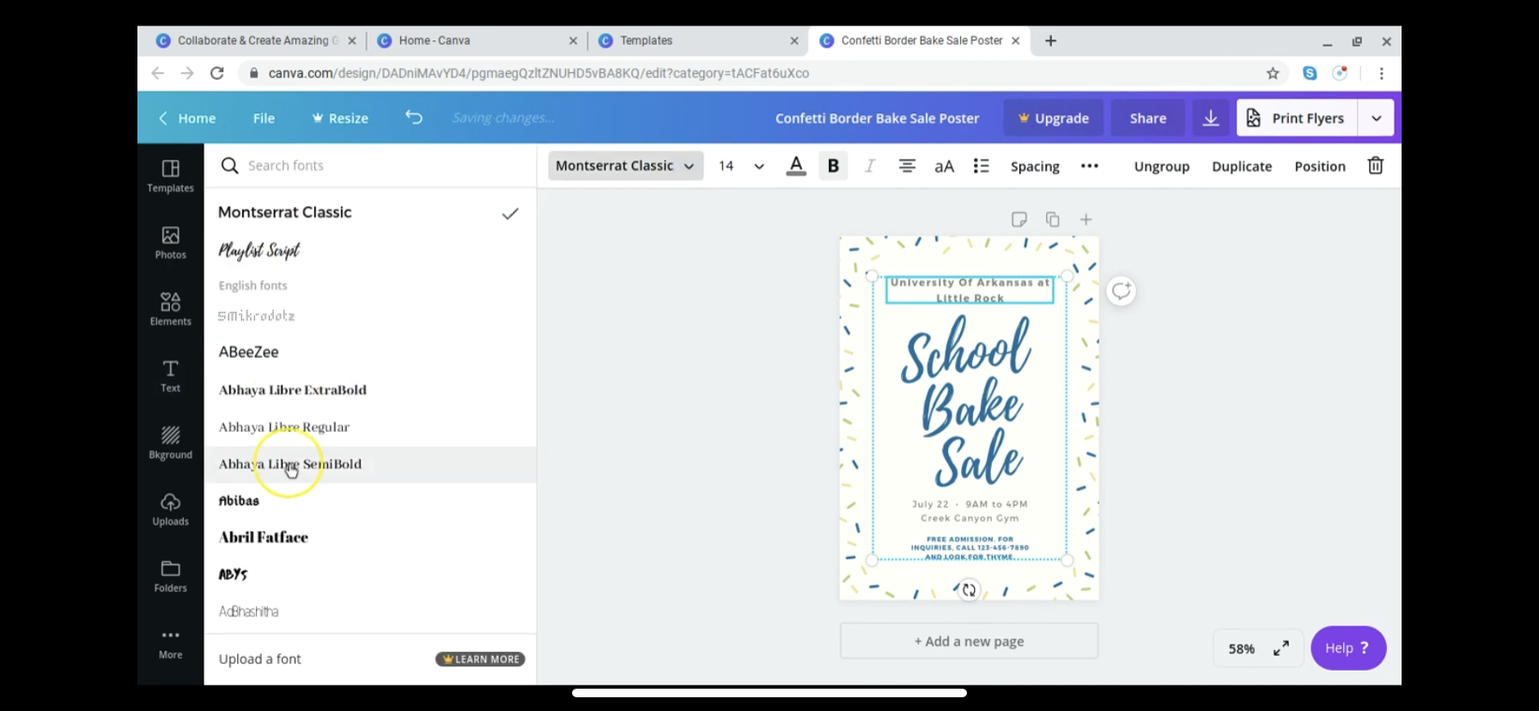Click the browser address bar URL

(x=538, y=73)
